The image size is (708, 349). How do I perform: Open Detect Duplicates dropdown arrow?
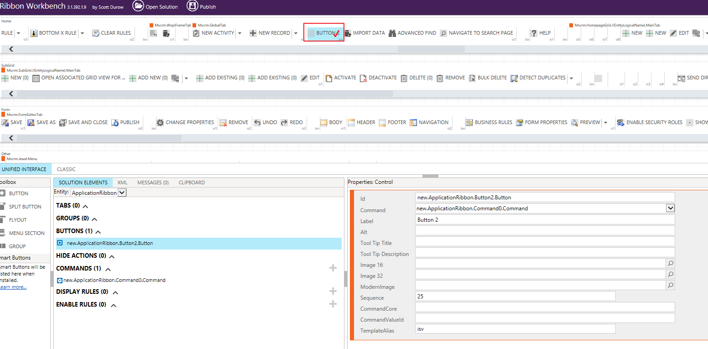coord(572,78)
